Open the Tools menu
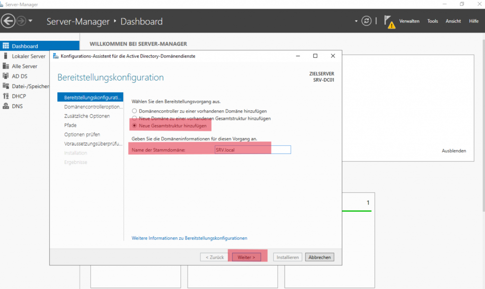 tap(432, 21)
